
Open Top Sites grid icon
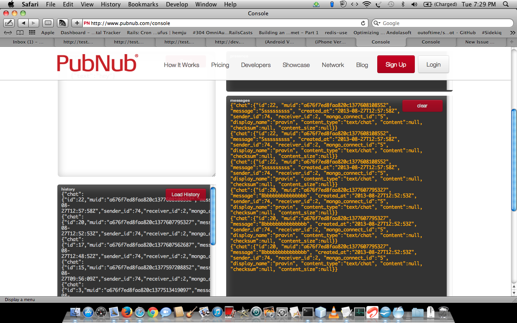pyautogui.click(x=32, y=33)
